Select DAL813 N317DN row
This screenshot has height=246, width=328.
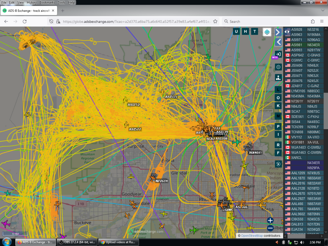(304, 224)
